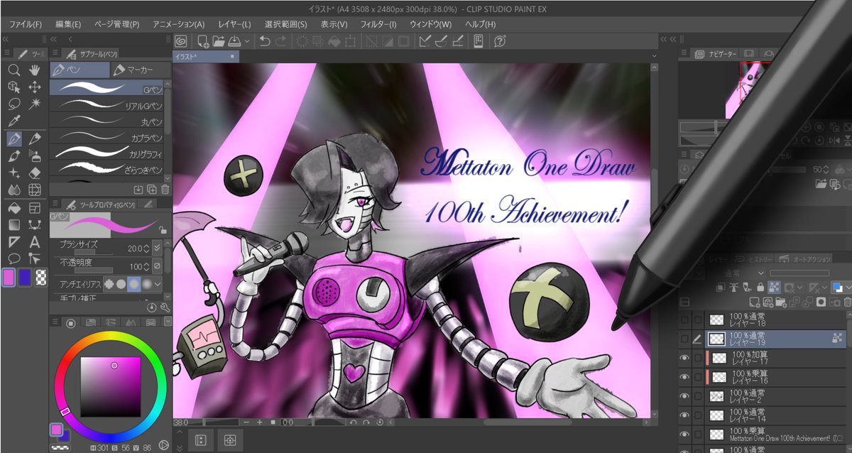Open the support help question icon
The width and height of the screenshot is (852, 453).
[500, 41]
